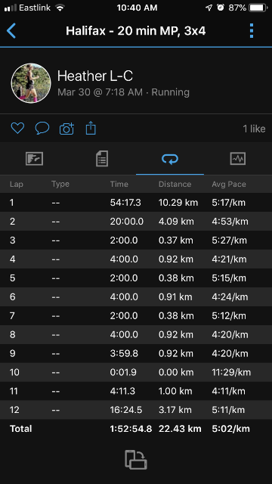
Task: Share the activity using share icon
Action: click(x=91, y=128)
